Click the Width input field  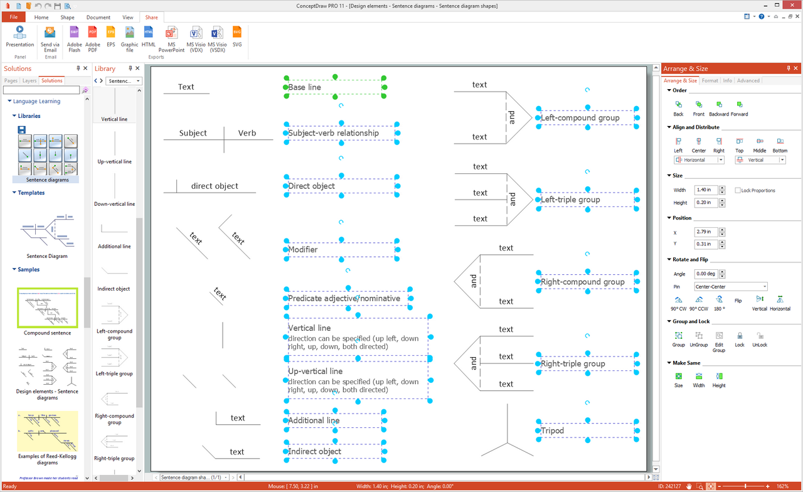pyautogui.click(x=706, y=190)
